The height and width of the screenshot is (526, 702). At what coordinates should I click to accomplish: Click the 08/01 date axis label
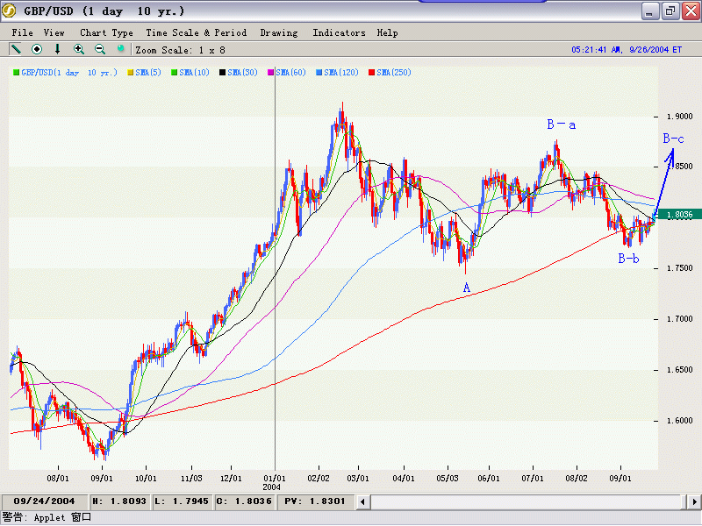point(58,479)
